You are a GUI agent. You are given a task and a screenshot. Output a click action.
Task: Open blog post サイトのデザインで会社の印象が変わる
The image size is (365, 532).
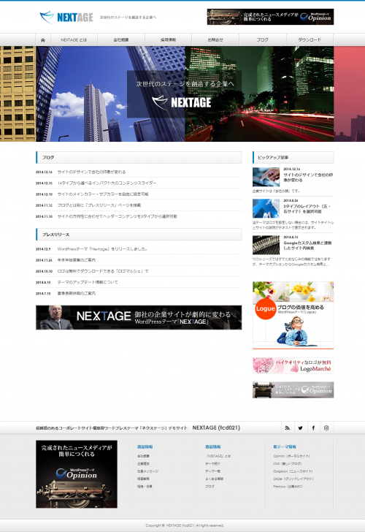[91, 172]
